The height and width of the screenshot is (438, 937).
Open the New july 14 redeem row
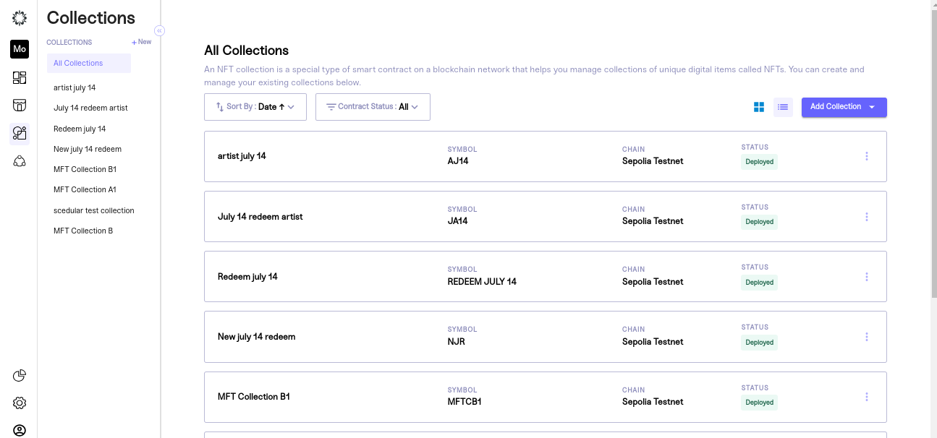[546, 337]
